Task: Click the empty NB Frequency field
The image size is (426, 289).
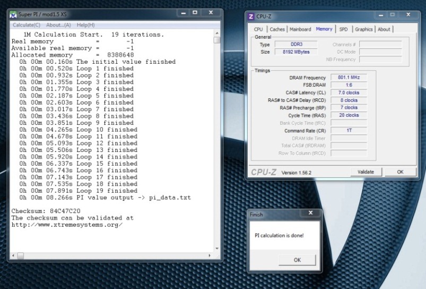Action: [x=380, y=59]
